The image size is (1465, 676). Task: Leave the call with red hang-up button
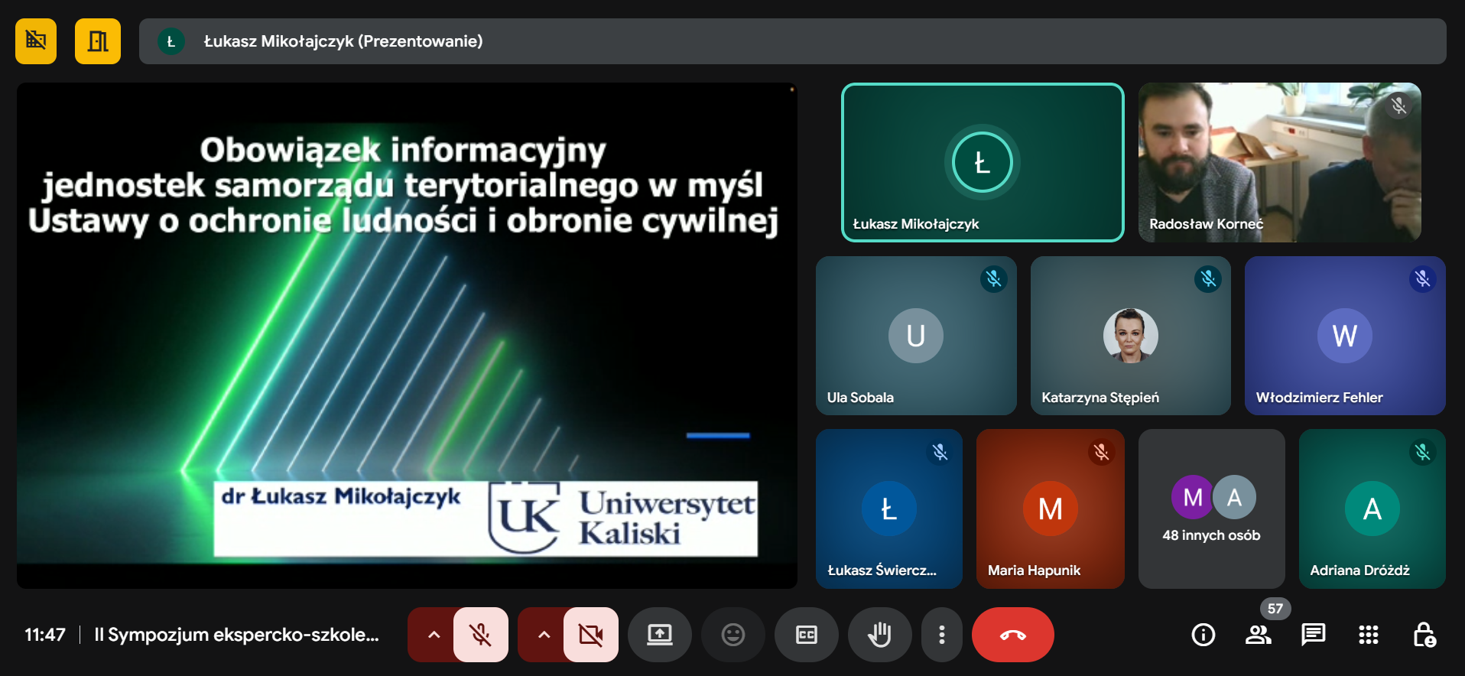[1012, 635]
